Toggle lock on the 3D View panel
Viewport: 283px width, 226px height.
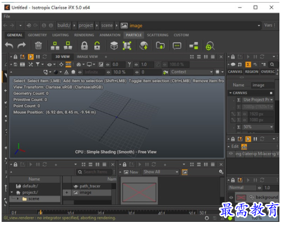15,57
